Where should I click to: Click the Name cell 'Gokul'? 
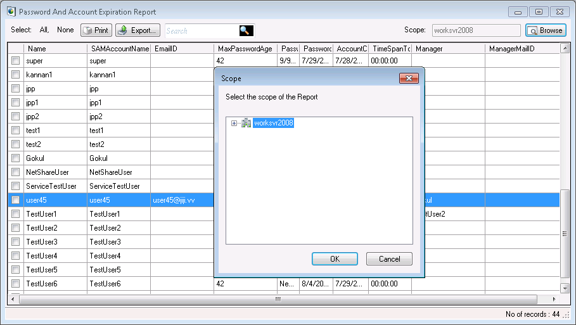click(56, 158)
